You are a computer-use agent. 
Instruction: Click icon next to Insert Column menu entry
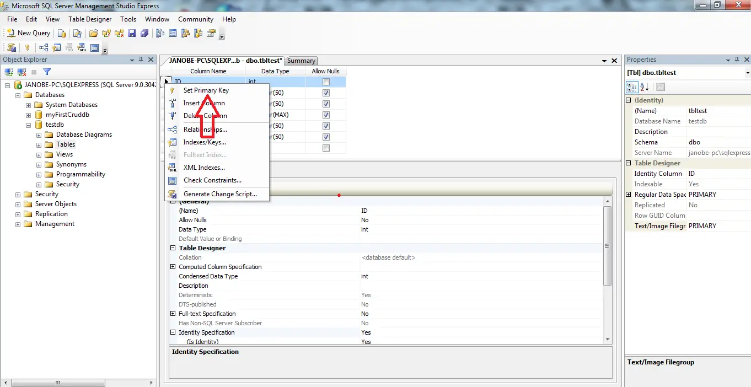(172, 103)
